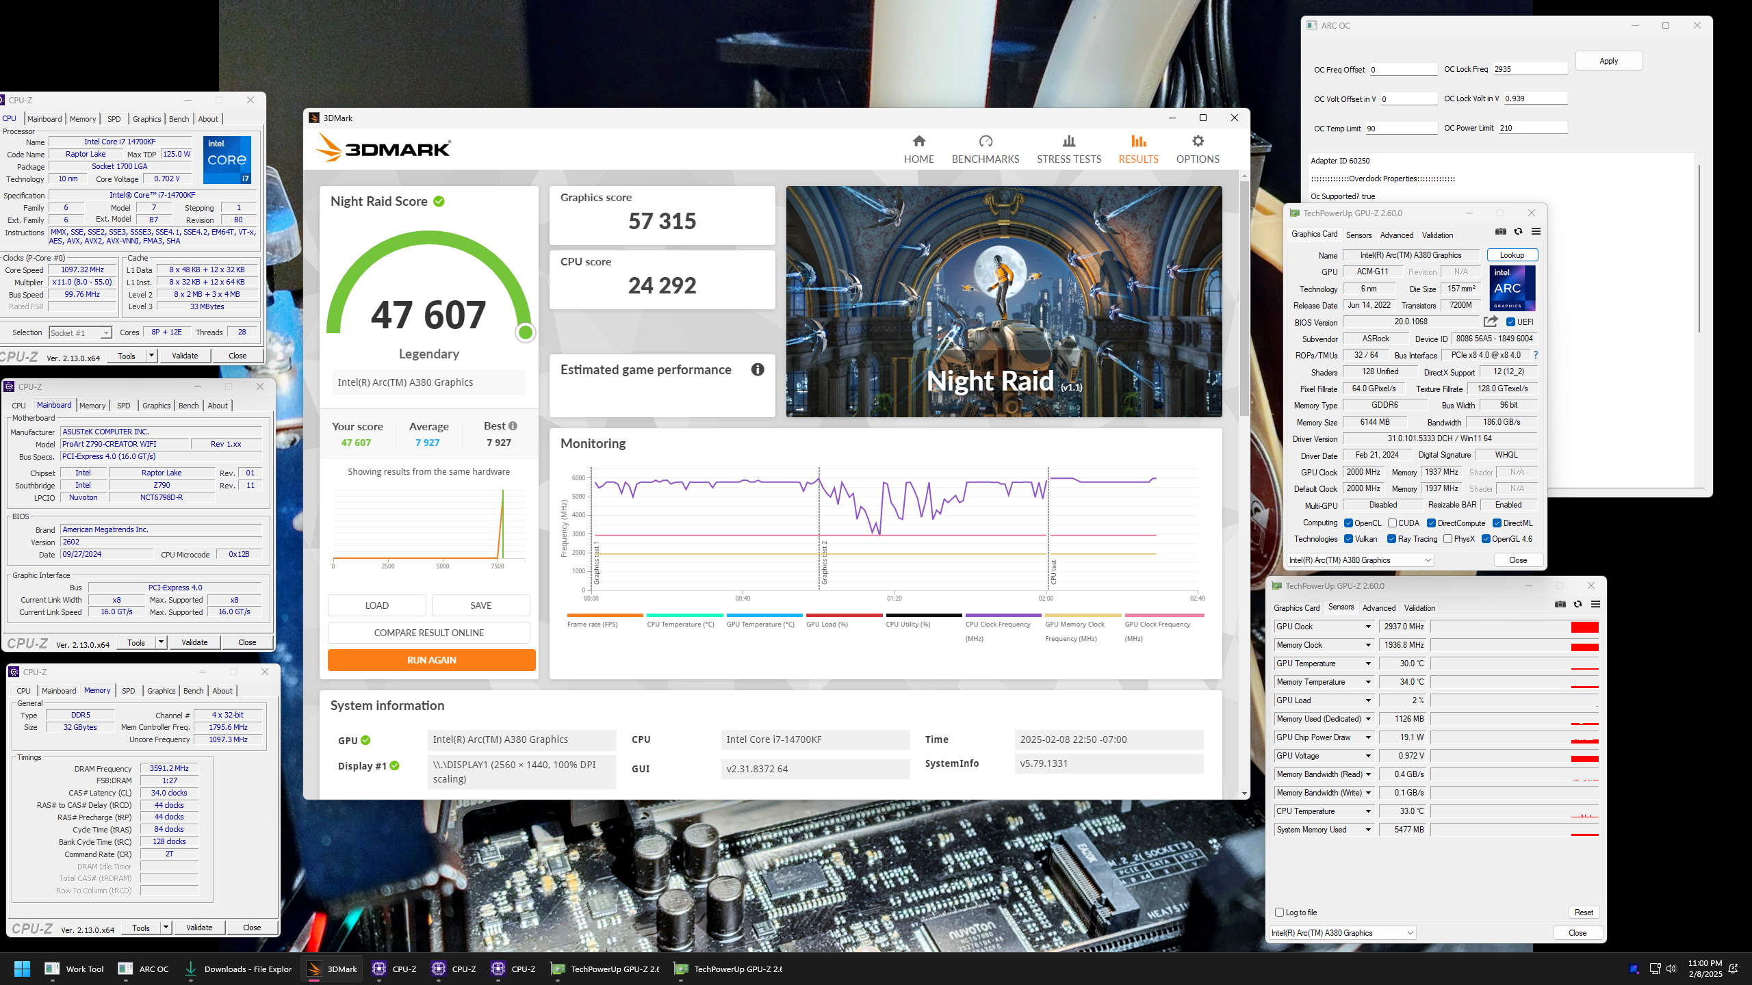This screenshot has width=1752, height=985.
Task: Open the About tab in CPU-Z Memory window
Action: coord(222,691)
